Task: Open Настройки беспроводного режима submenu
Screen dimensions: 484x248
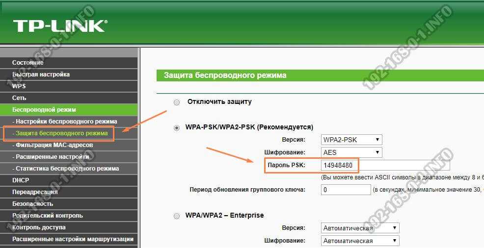Action: click(69, 122)
